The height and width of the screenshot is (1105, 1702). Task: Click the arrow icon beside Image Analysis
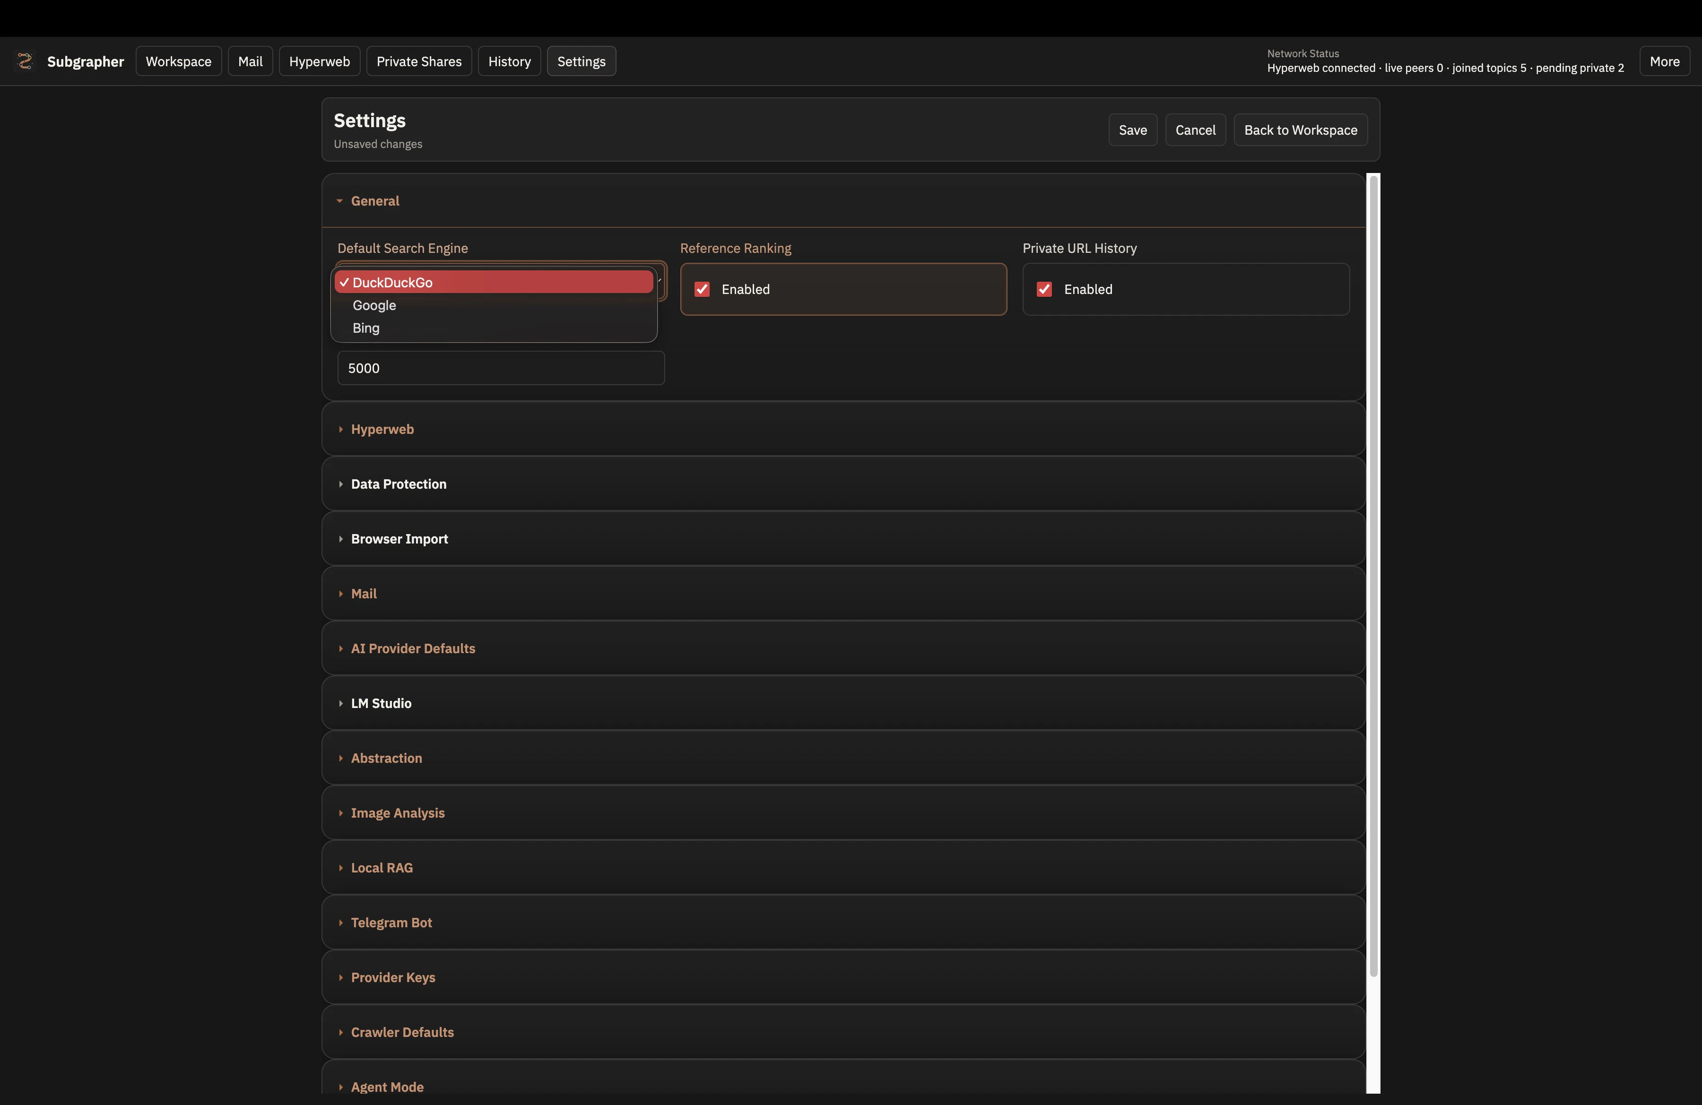[x=340, y=813]
